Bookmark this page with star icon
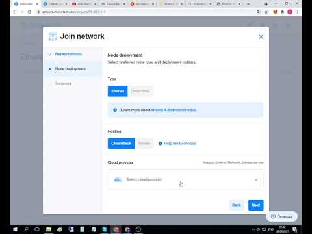Viewport: 312px width, 234px height. (x=266, y=12)
